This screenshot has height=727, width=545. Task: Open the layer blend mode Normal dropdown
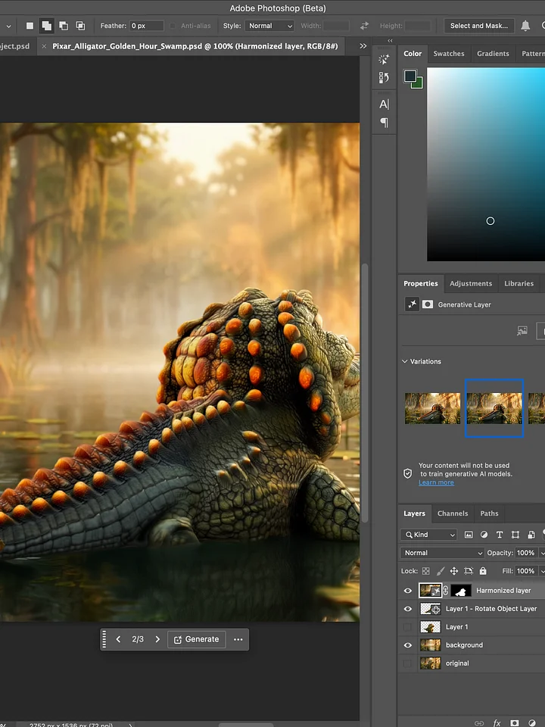point(443,553)
